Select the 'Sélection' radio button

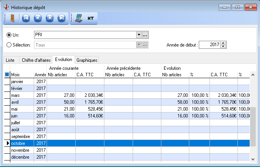click(x=9, y=45)
